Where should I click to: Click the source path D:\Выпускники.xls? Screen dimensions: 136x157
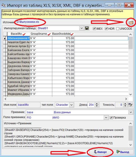(x=28, y=22)
